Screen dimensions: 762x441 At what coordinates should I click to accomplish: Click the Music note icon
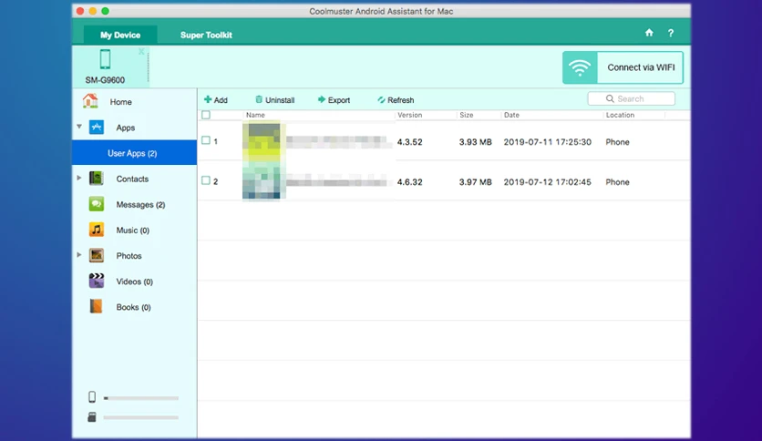97,230
